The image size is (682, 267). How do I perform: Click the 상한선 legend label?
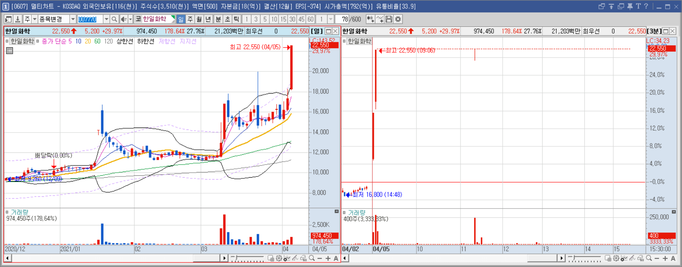tap(125, 41)
